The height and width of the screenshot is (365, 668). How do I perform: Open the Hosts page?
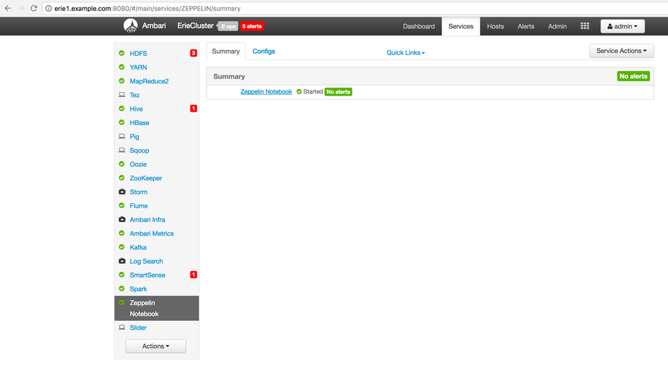(495, 27)
